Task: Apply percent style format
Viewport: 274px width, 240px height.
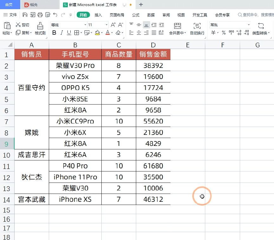Action: pyautogui.click(x=224, y=33)
